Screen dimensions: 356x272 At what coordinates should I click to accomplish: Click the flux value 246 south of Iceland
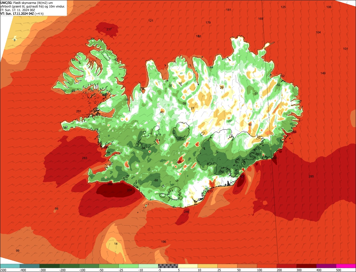pyautogui.click(x=187, y=212)
